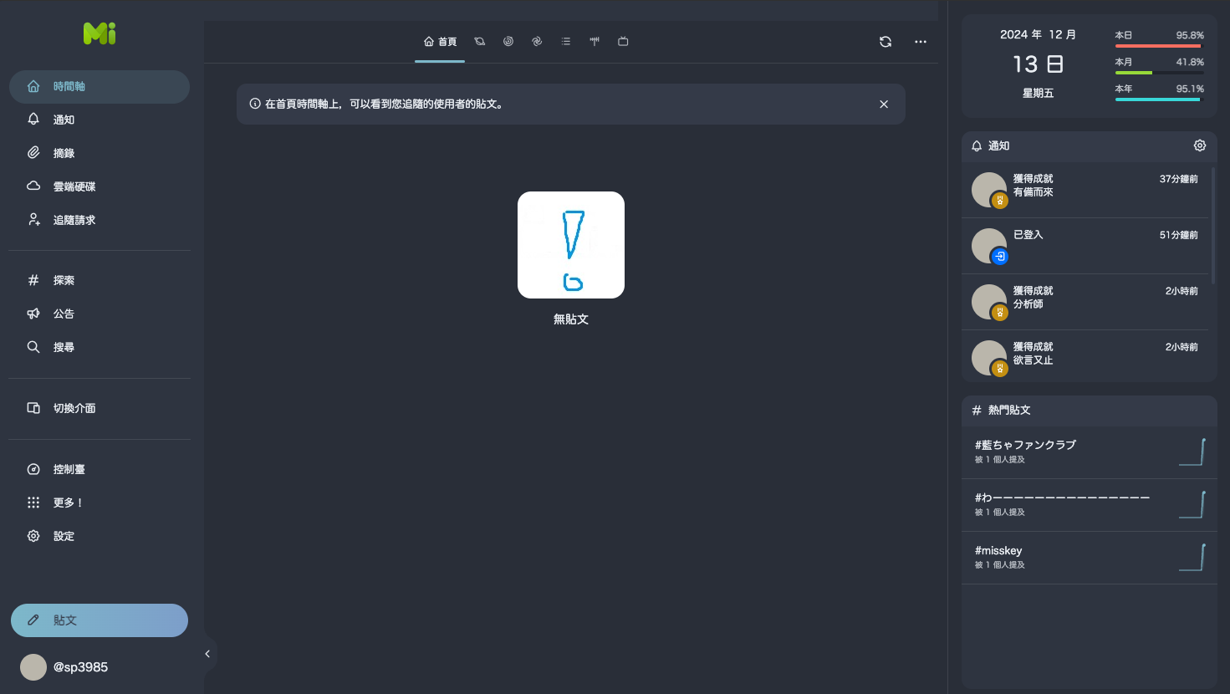
Task: Open 通知 in the sidebar
Action: point(64,120)
